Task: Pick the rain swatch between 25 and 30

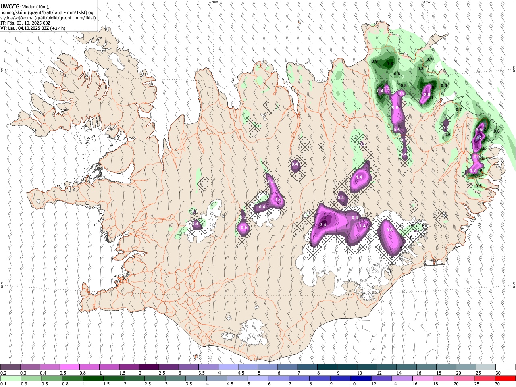Action: point(485,379)
